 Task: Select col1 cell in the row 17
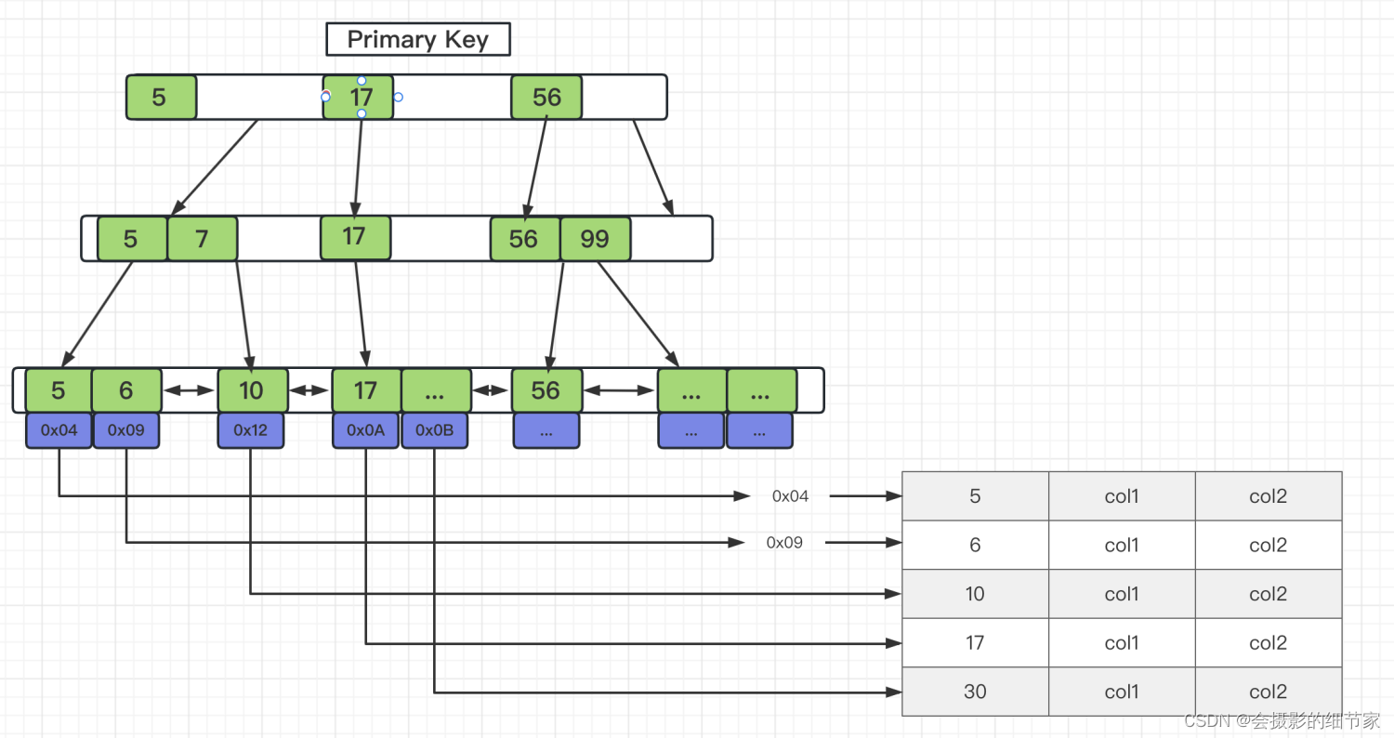1122,642
